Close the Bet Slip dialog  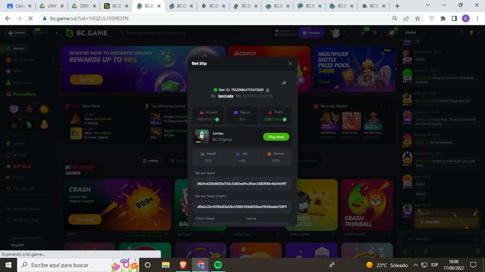tap(290, 64)
